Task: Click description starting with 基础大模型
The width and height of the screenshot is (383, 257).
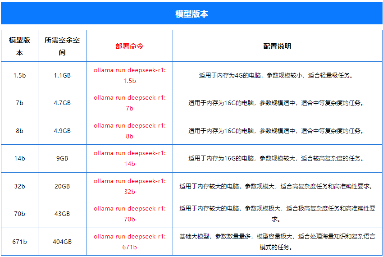Action: tap(277, 242)
